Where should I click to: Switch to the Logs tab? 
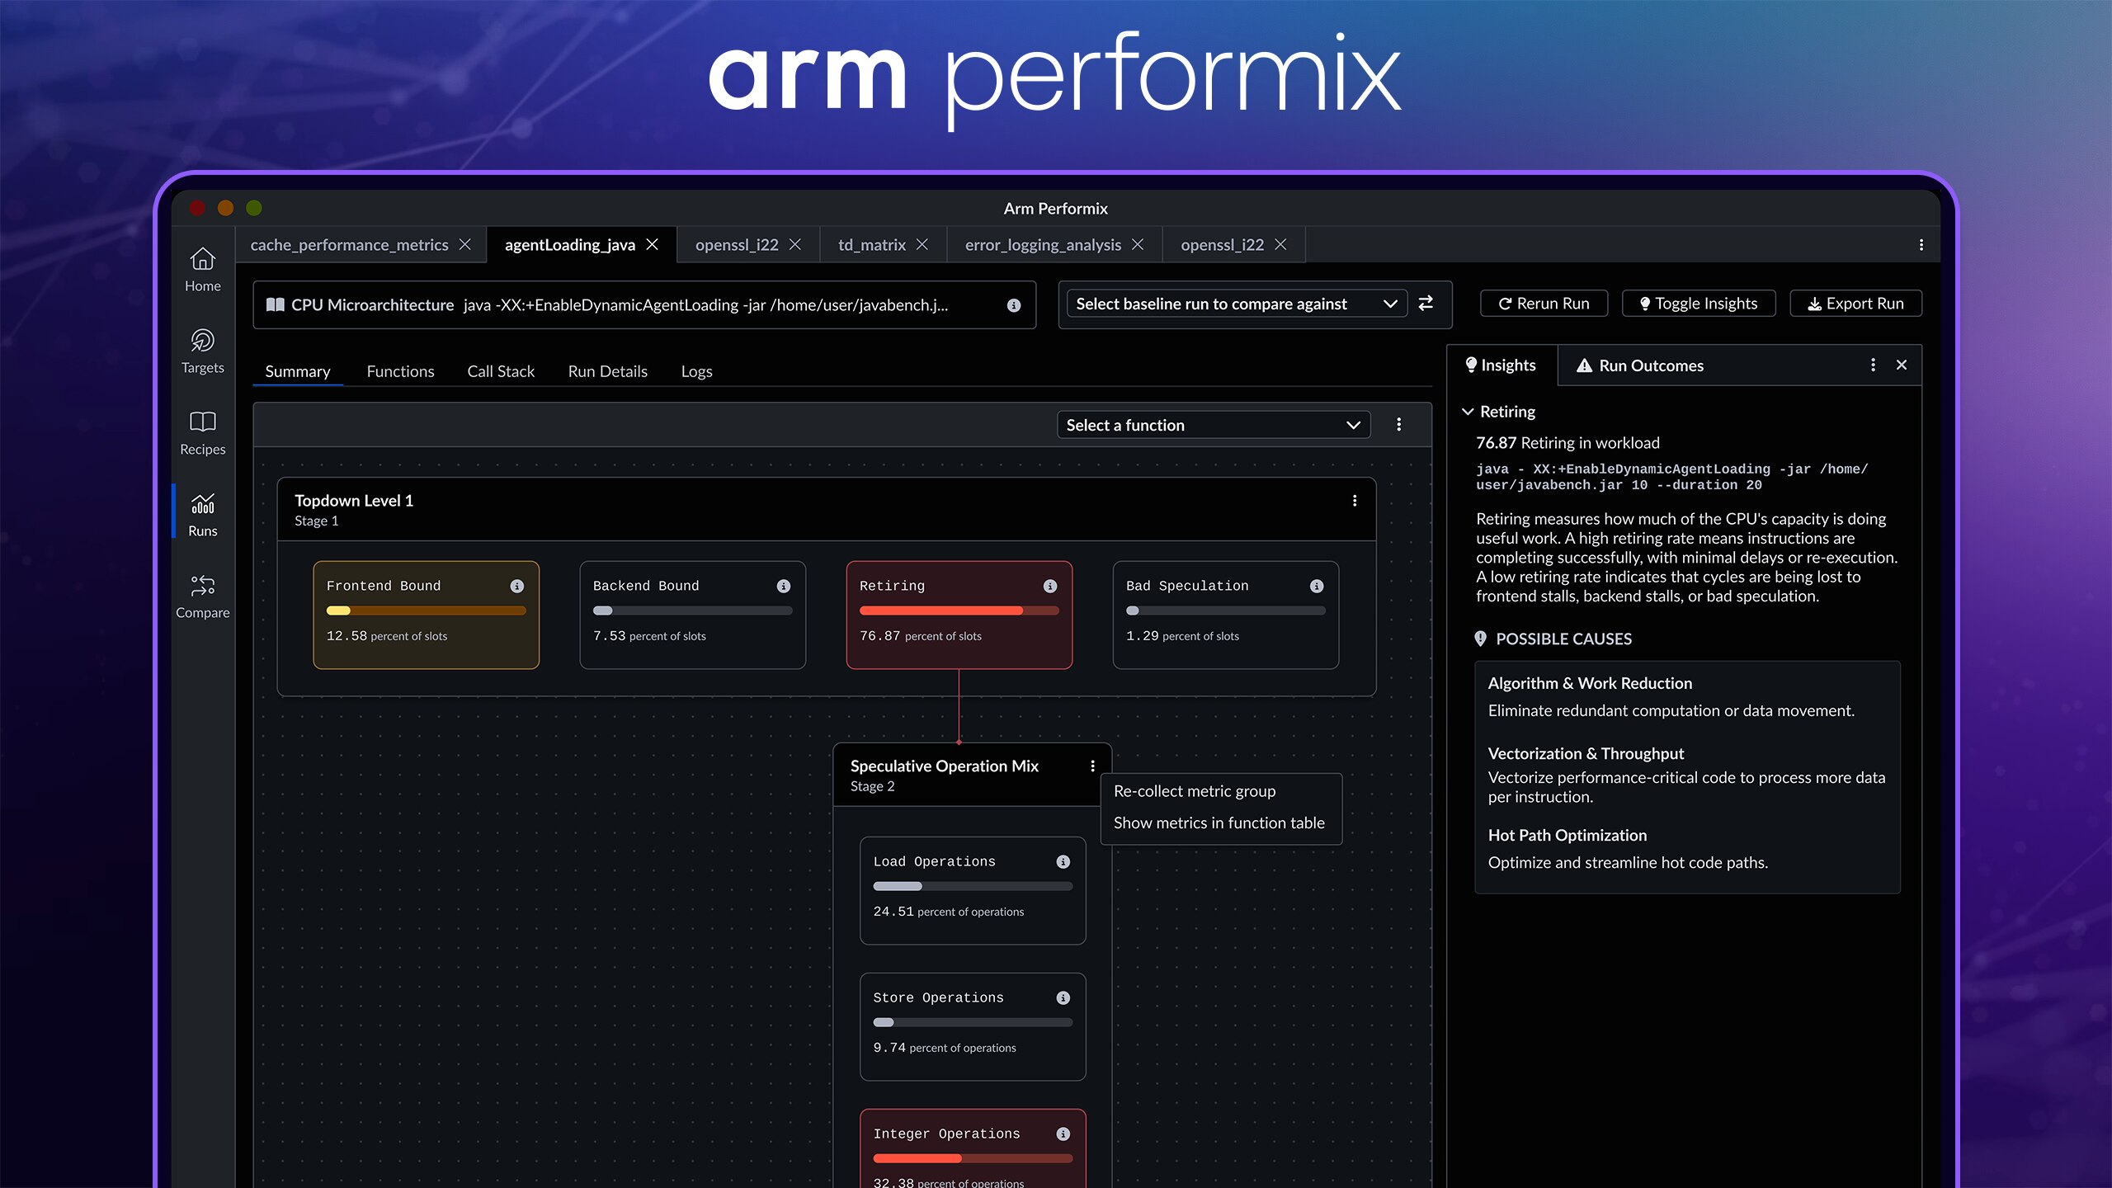coord(696,371)
